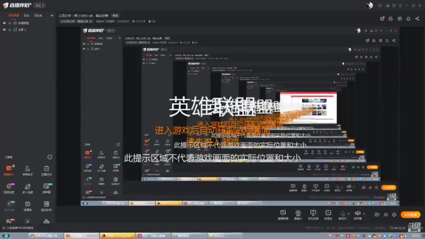
Task: Open the user avatar in title bar
Action: [x=369, y=5]
